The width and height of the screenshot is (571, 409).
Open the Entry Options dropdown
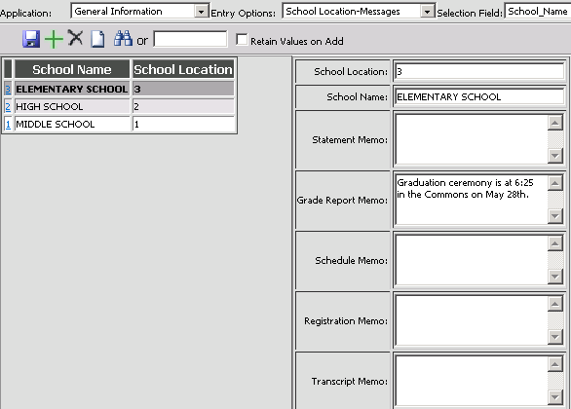427,12
